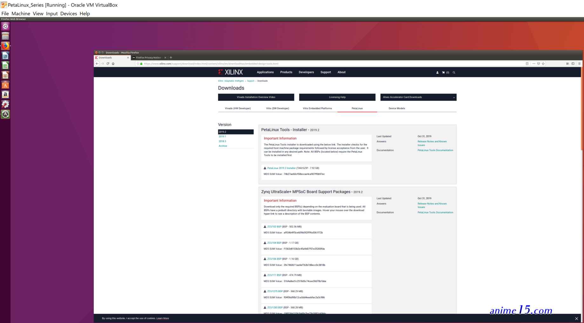Click the Xilinx user account icon
Image resolution: width=584 pixels, height=323 pixels.
(437, 72)
